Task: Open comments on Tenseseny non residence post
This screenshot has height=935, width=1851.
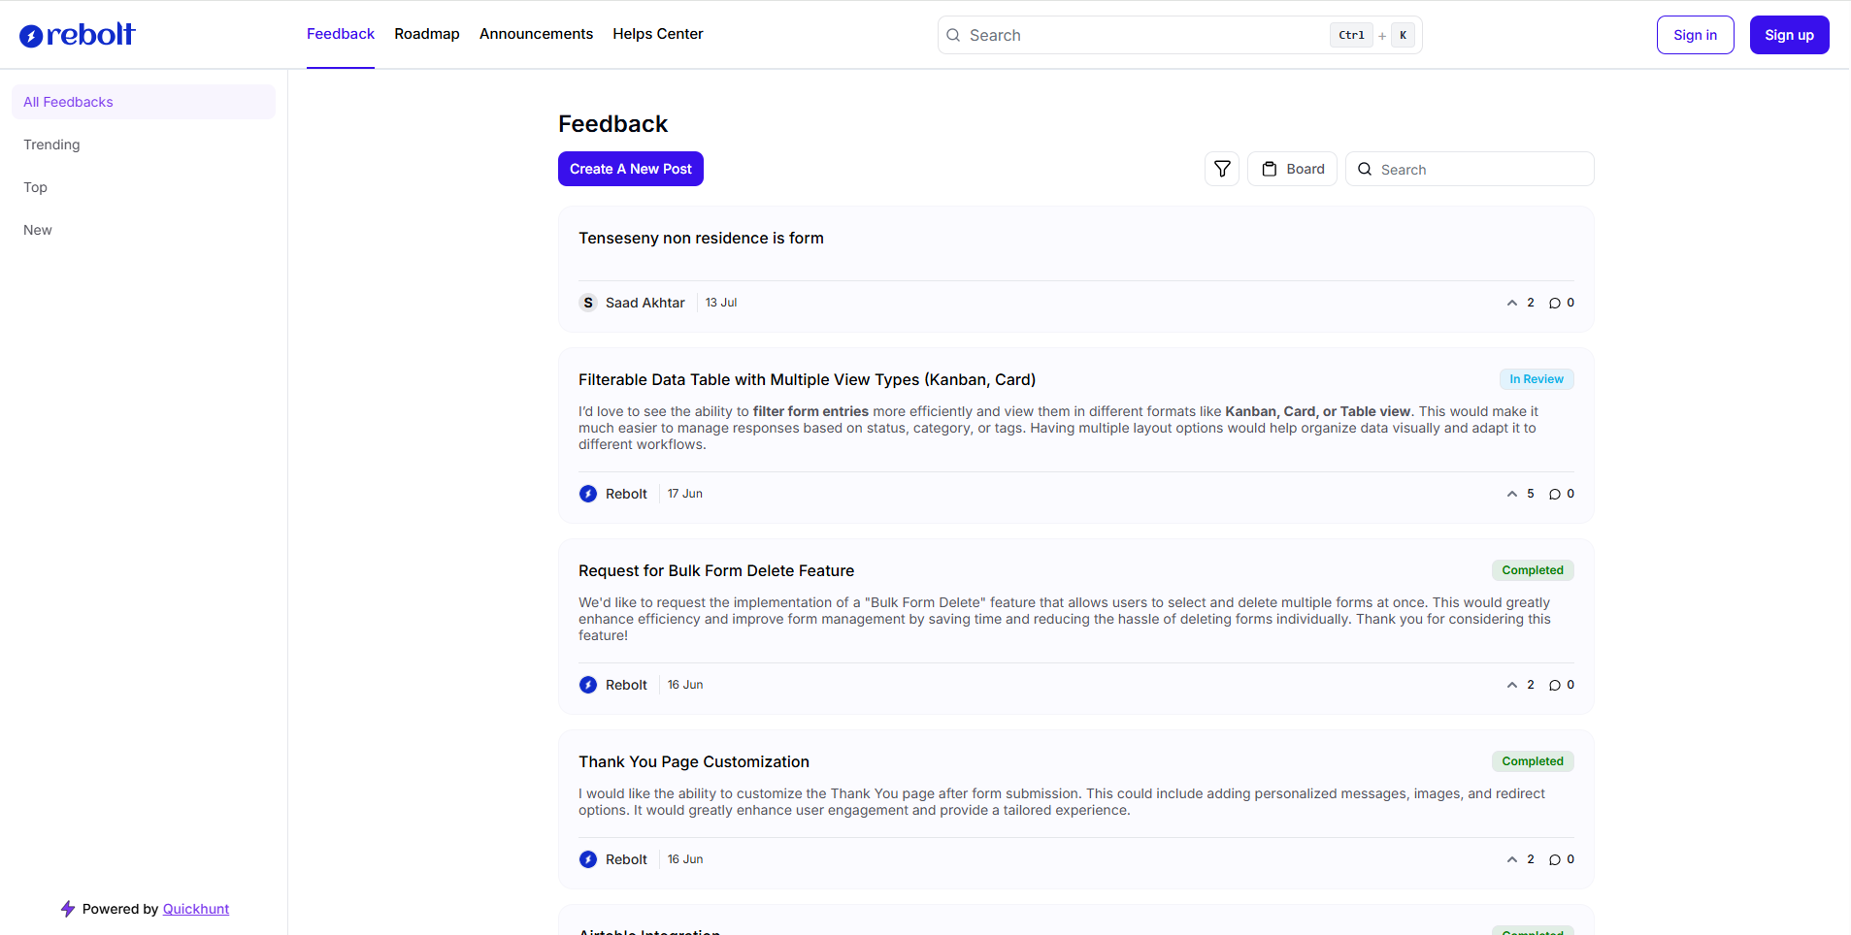Action: click(x=1562, y=303)
